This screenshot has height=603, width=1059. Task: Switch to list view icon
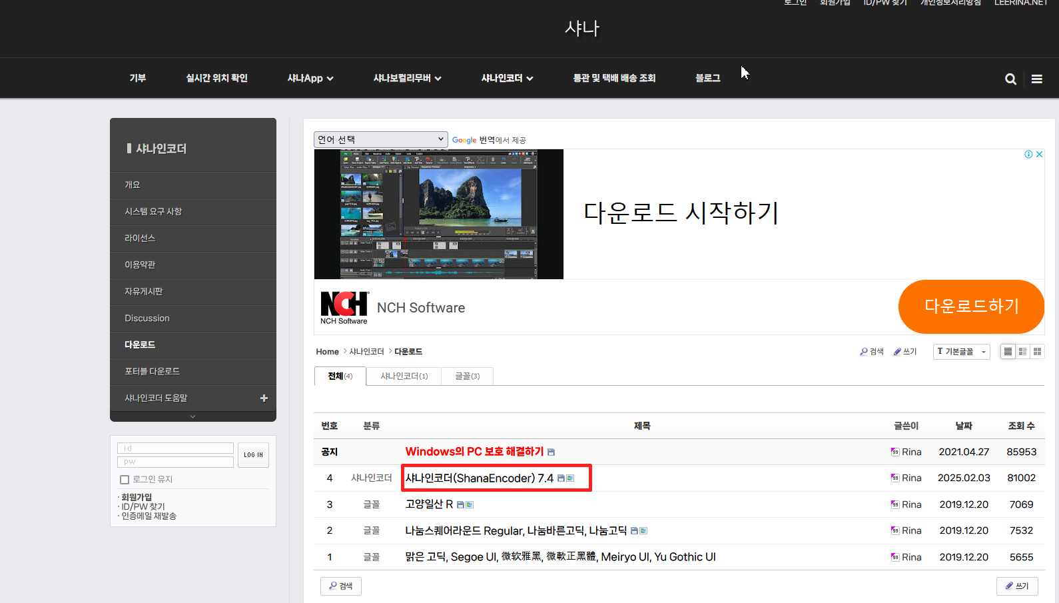[x=1008, y=351]
